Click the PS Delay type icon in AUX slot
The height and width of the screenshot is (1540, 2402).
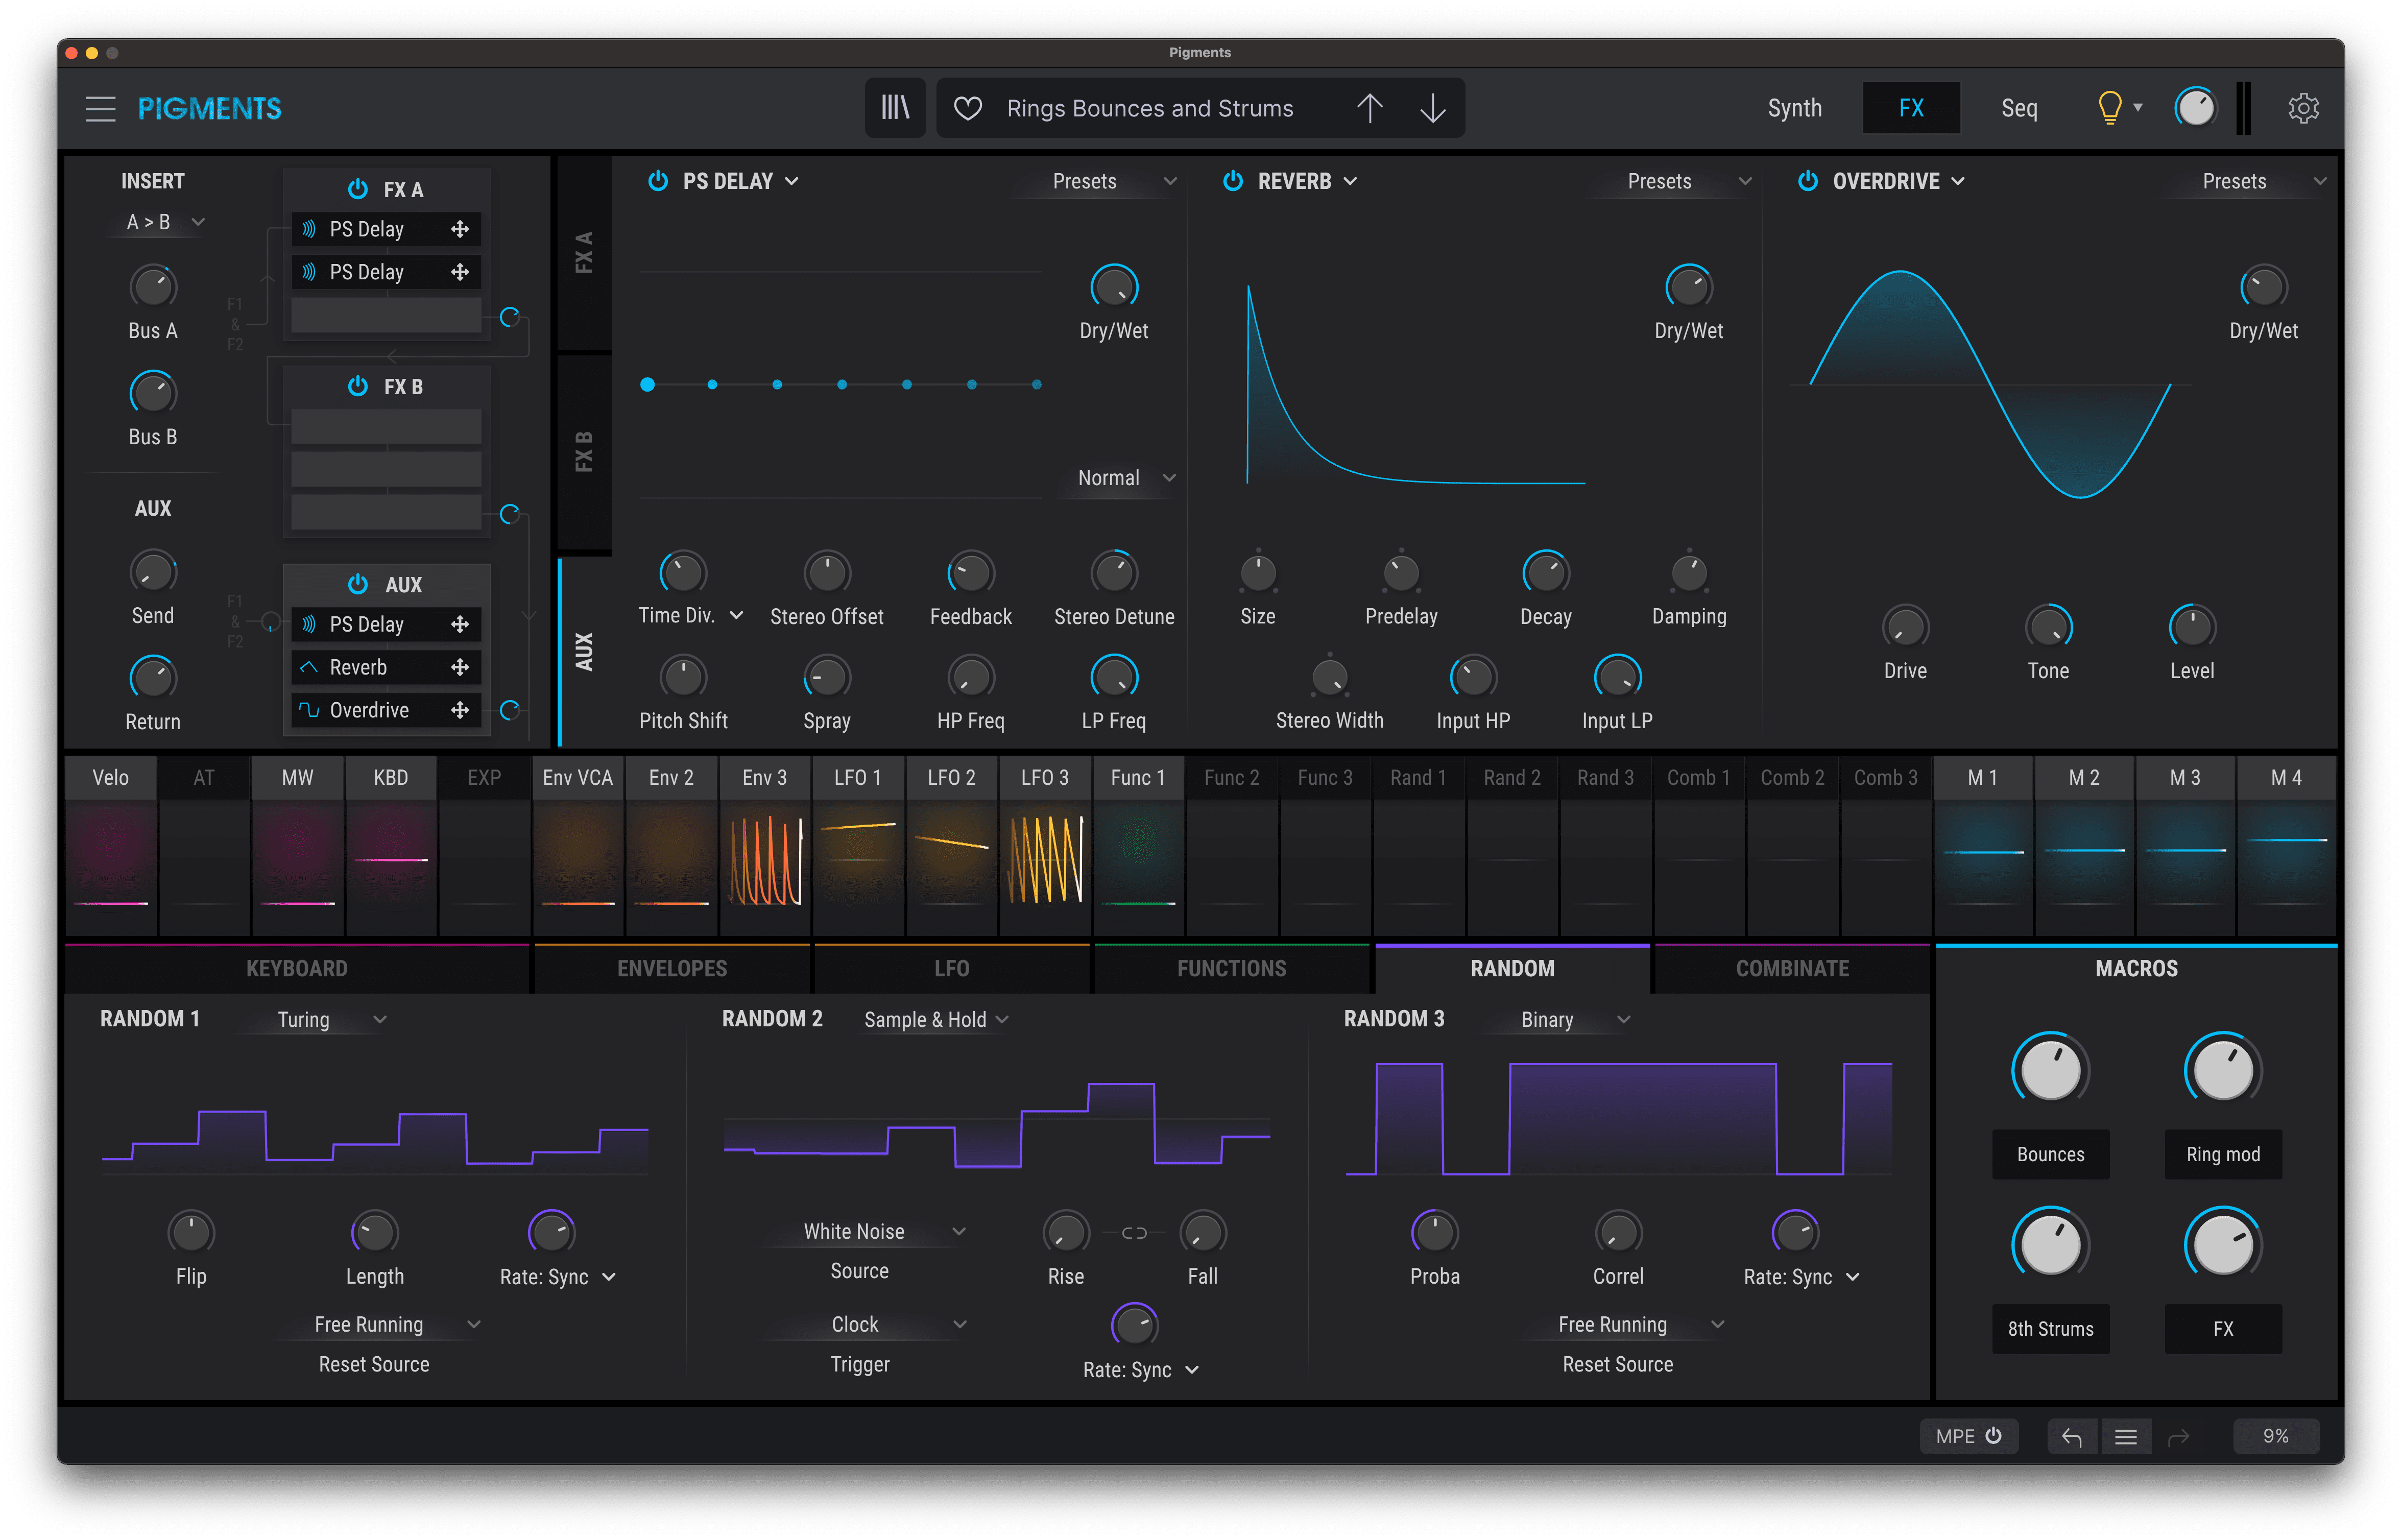309,624
